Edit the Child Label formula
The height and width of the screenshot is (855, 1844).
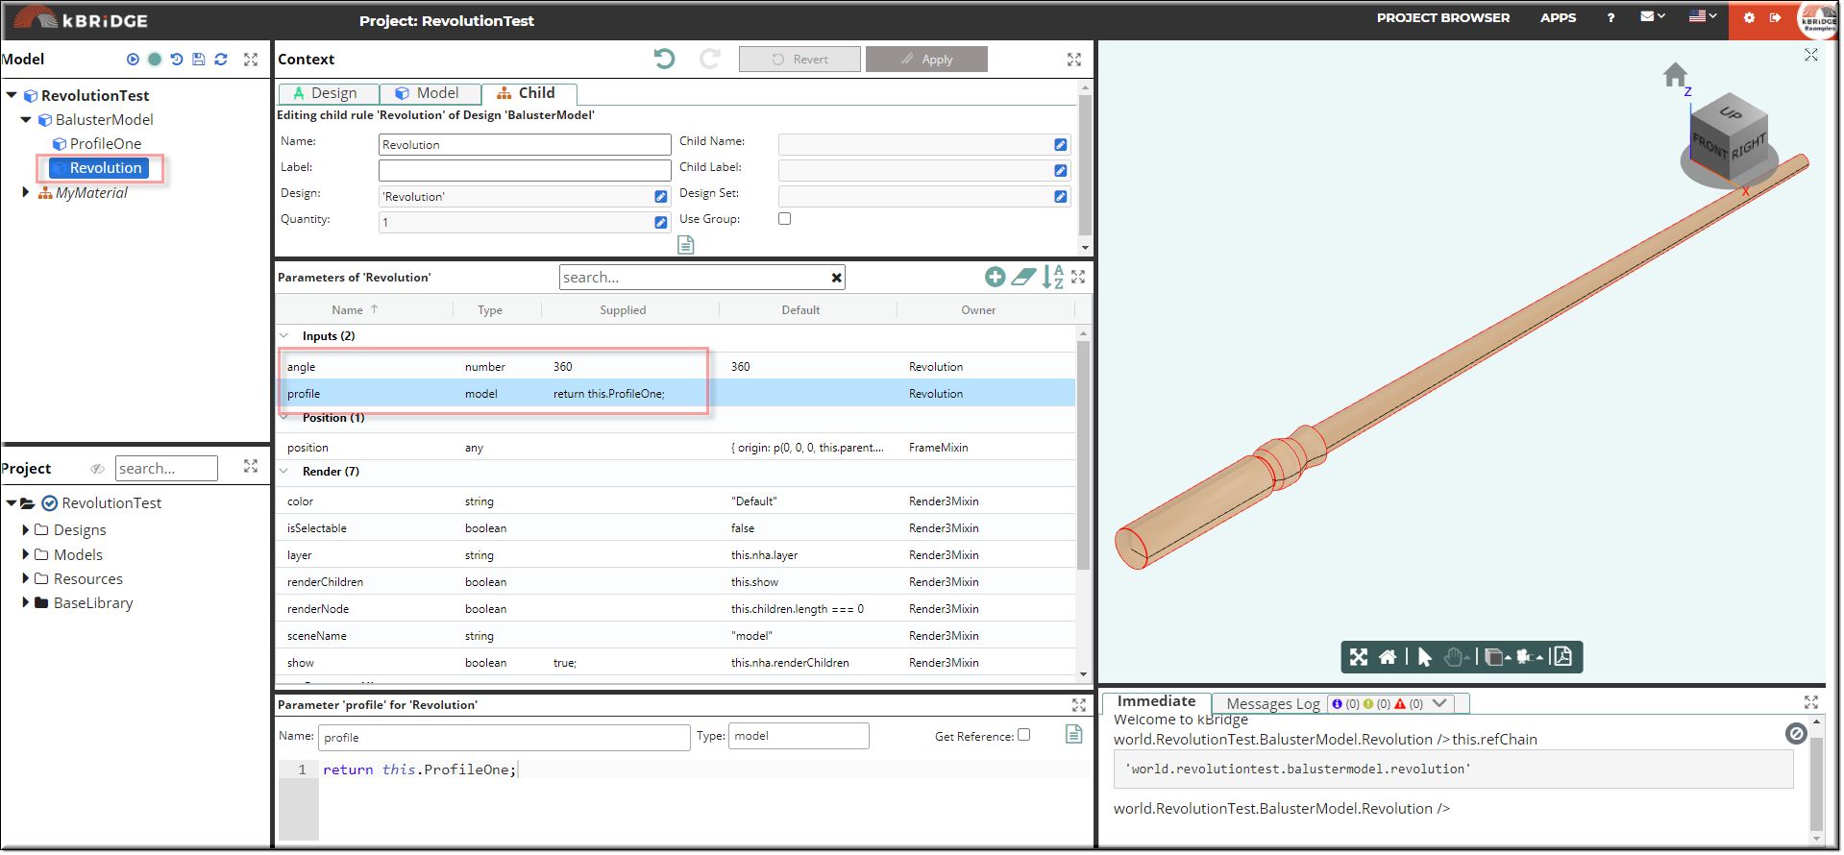(x=1061, y=170)
